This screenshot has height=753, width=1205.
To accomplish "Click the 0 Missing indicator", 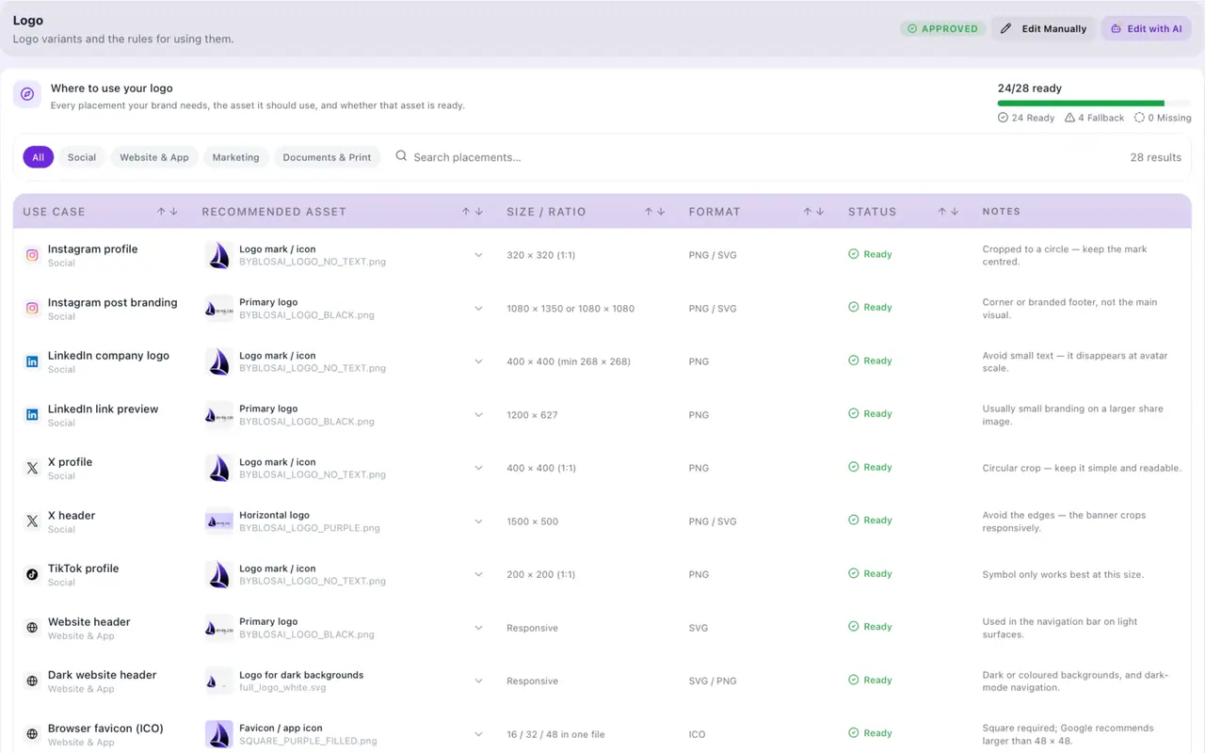I will click(1163, 118).
